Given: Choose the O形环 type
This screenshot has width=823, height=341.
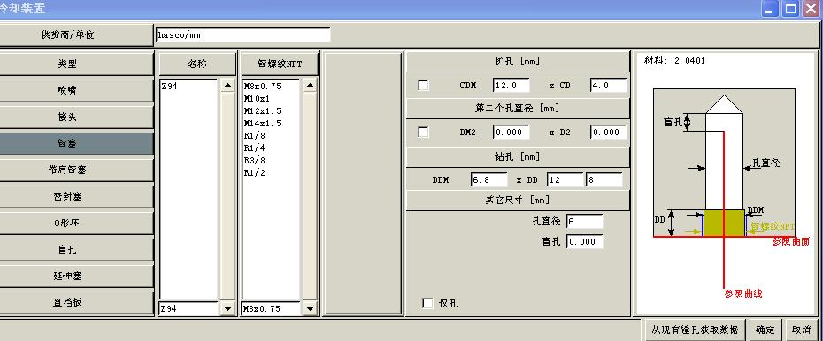Looking at the screenshot, I should 77,223.
